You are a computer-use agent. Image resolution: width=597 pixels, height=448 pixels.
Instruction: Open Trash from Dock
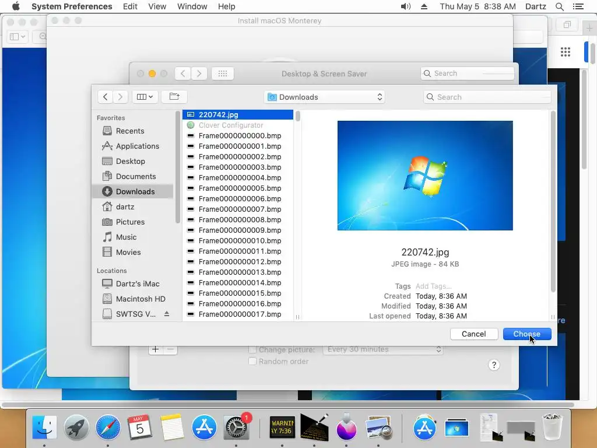pyautogui.click(x=552, y=428)
